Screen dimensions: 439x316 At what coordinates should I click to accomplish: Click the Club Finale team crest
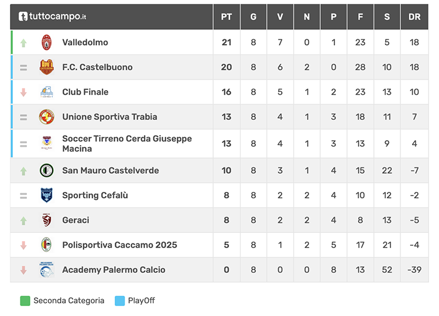[46, 92]
